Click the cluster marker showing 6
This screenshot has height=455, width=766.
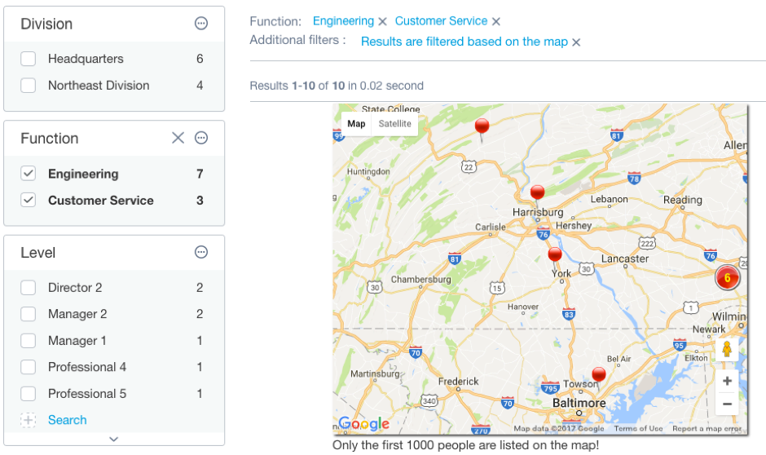point(727,277)
